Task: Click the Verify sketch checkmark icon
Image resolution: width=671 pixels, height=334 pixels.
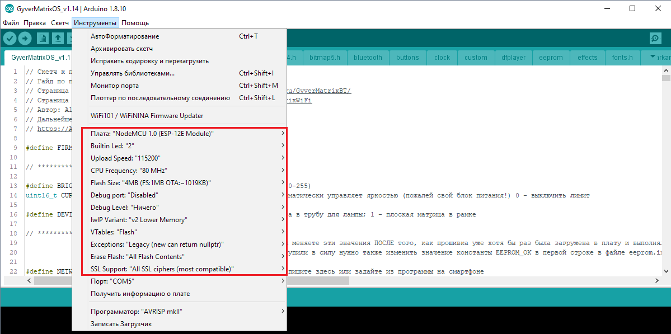Action: 10,38
